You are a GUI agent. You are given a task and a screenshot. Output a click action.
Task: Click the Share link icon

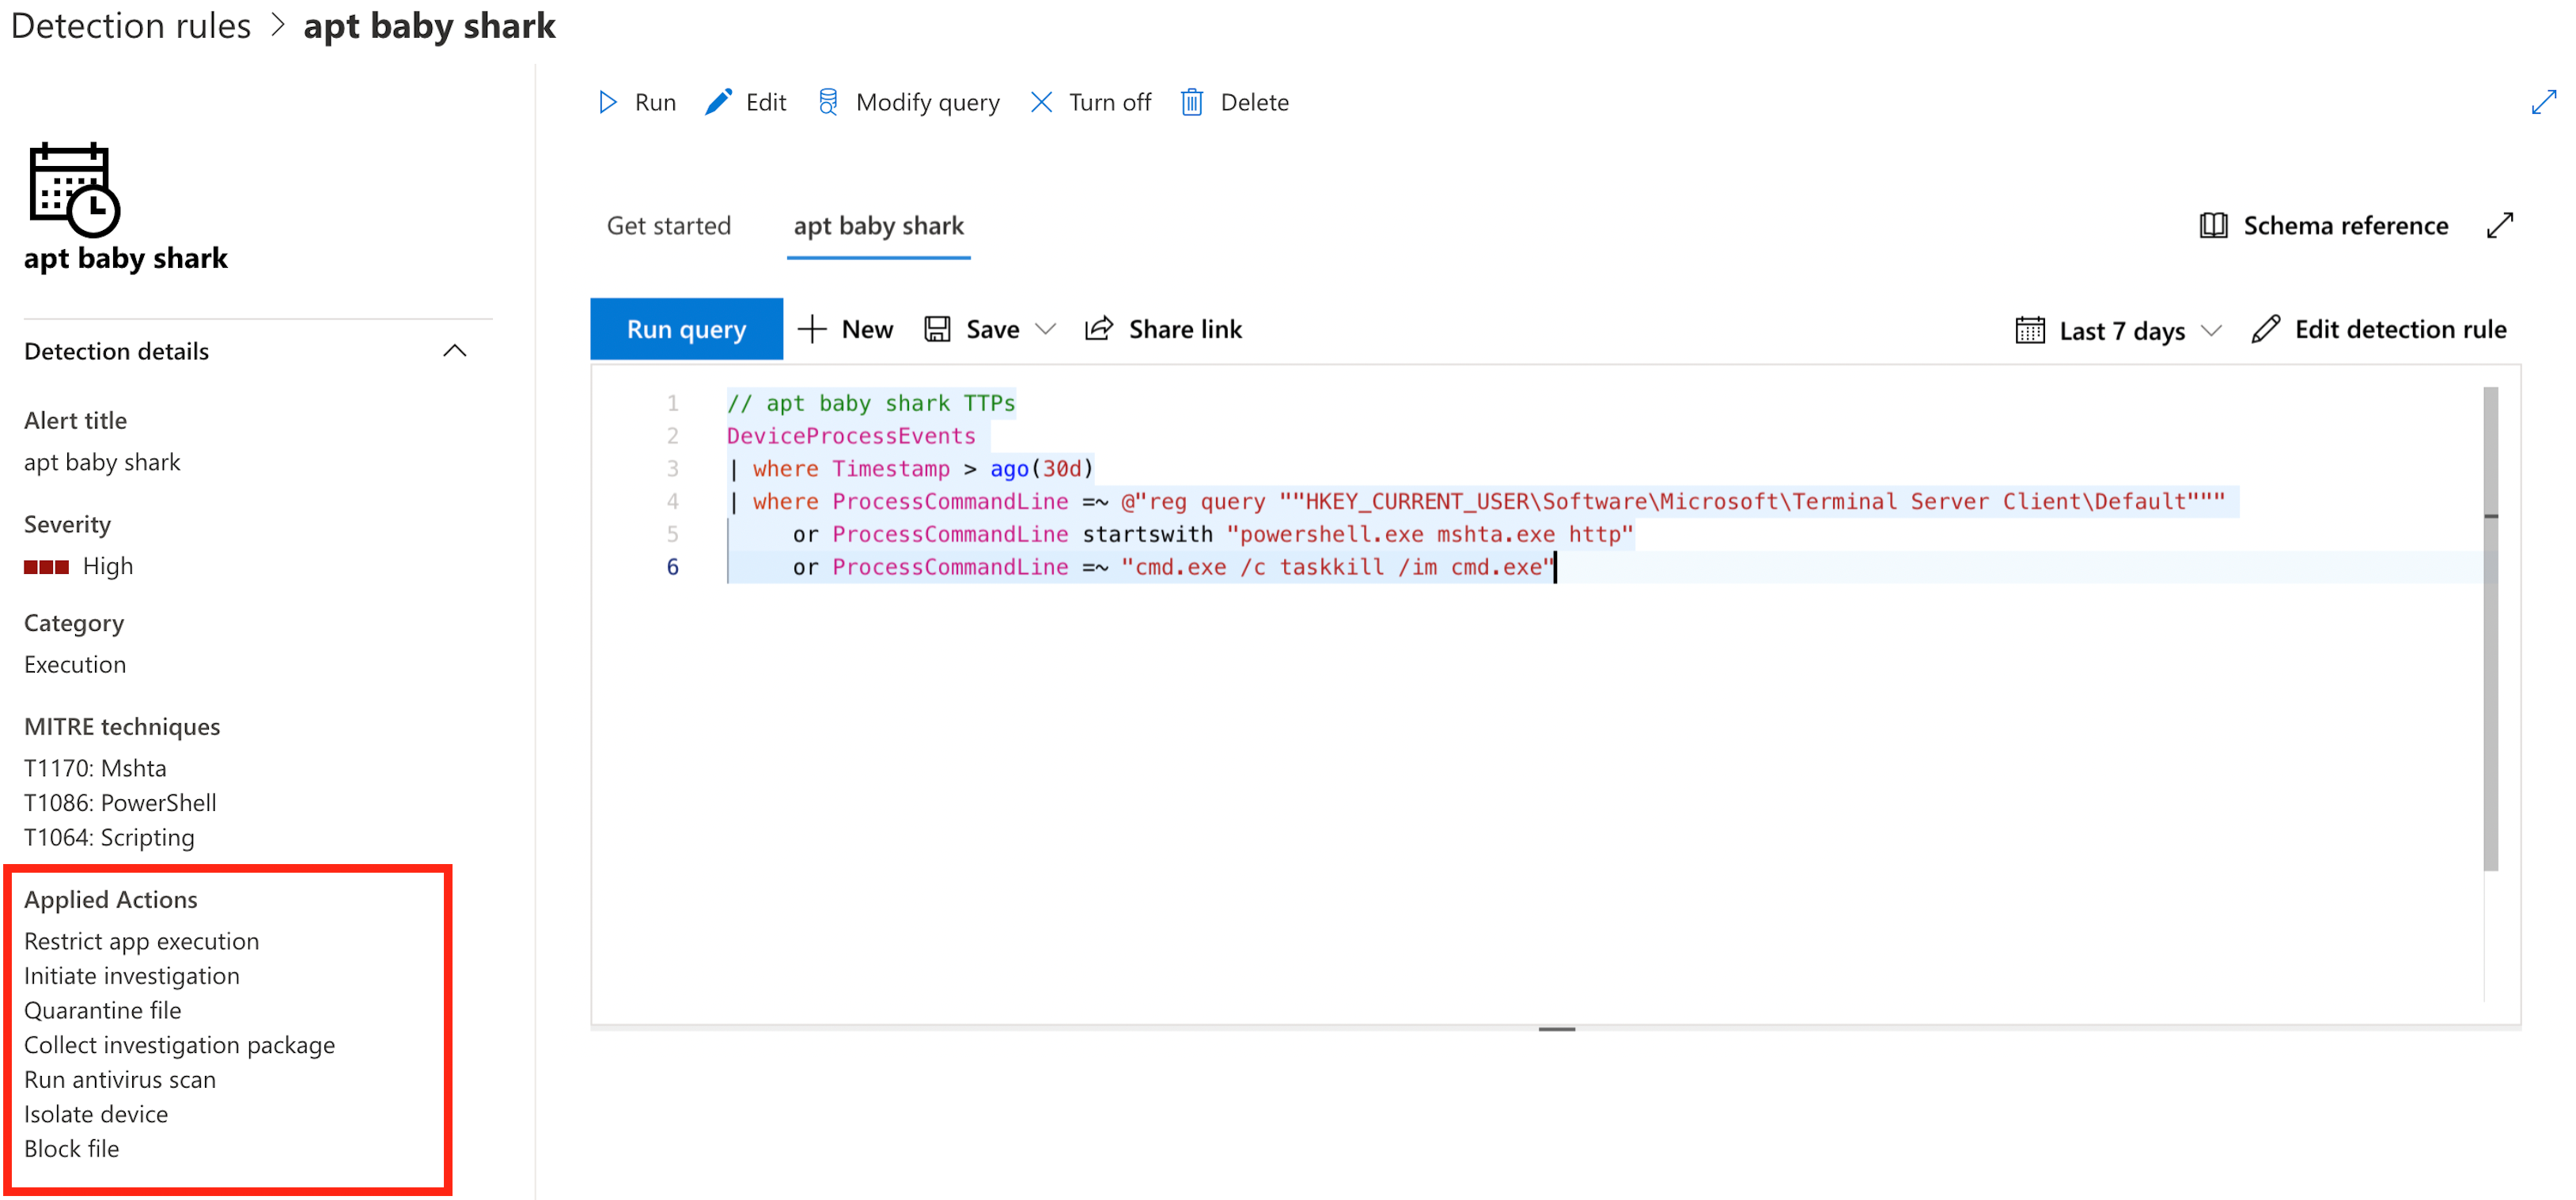point(1098,329)
